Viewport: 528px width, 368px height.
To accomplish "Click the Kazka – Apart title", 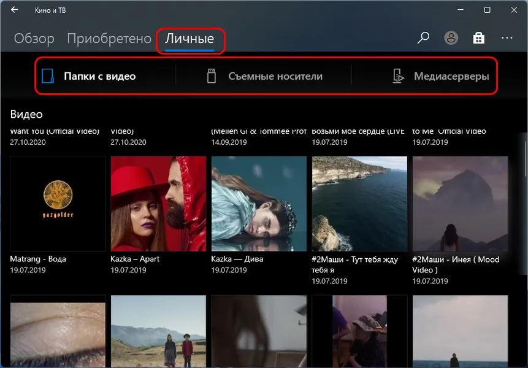I will tap(135, 259).
